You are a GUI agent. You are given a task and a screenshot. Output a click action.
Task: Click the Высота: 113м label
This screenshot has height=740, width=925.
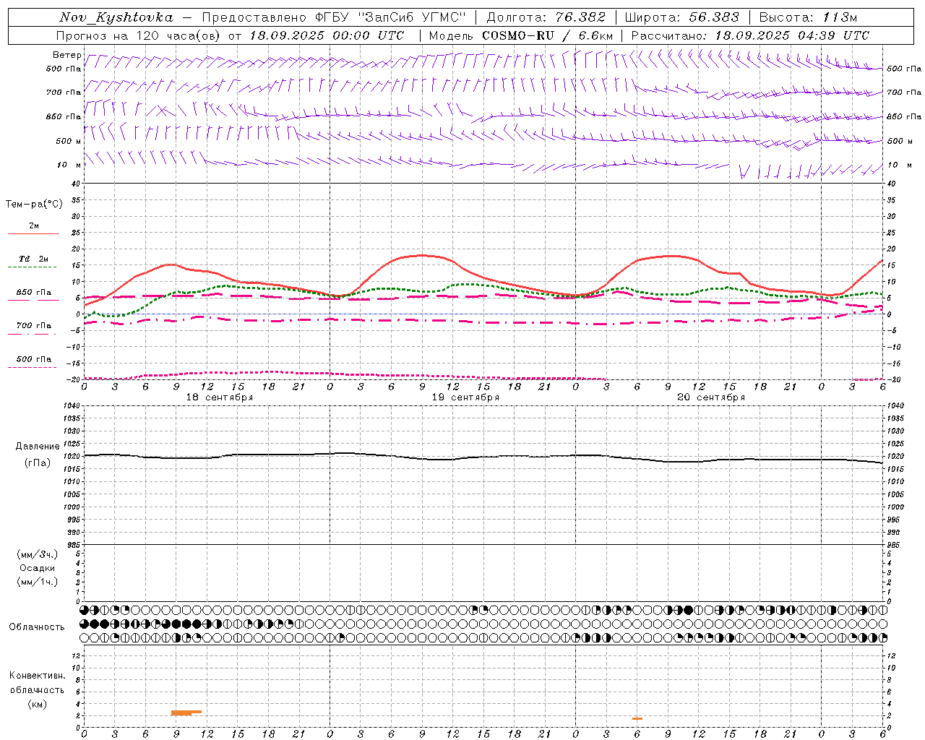click(808, 17)
